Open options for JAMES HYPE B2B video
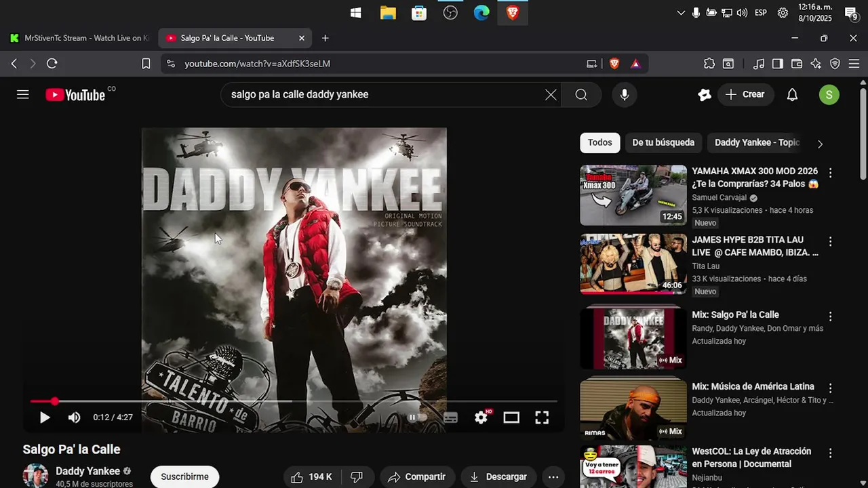Screen dimensions: 868x488 [x=830, y=241]
